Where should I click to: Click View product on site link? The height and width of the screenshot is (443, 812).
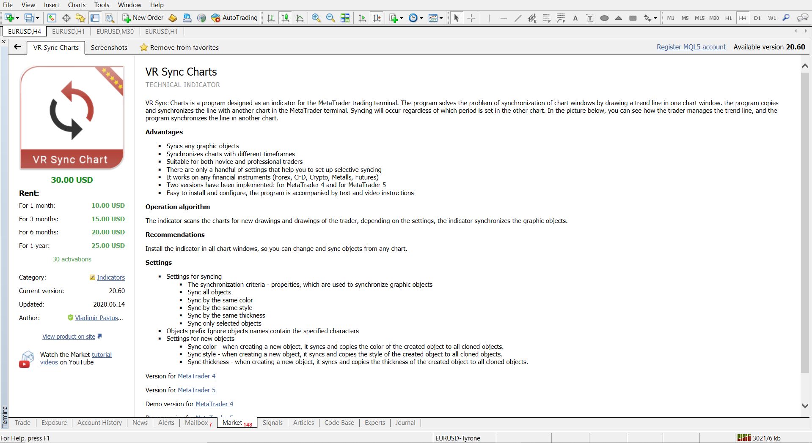coord(69,337)
